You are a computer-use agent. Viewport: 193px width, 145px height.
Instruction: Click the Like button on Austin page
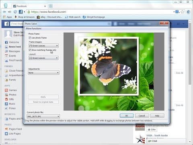click(x=152, y=130)
